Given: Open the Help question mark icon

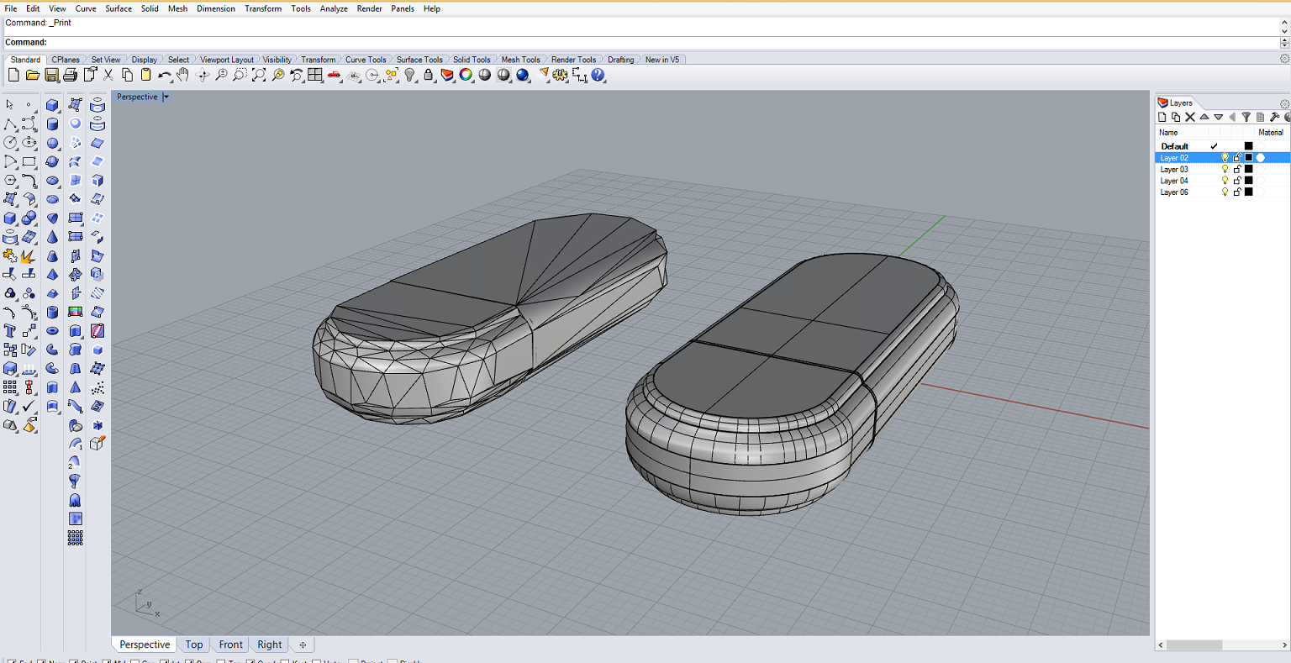Looking at the screenshot, I should pyautogui.click(x=598, y=76).
